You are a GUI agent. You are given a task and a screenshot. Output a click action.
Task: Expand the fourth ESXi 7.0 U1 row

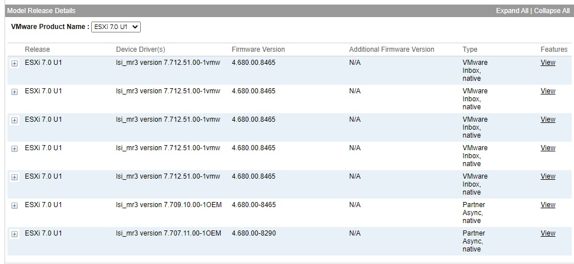coord(14,148)
